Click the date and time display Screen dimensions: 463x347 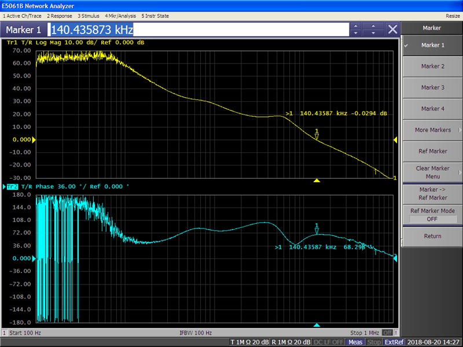(x=433, y=342)
